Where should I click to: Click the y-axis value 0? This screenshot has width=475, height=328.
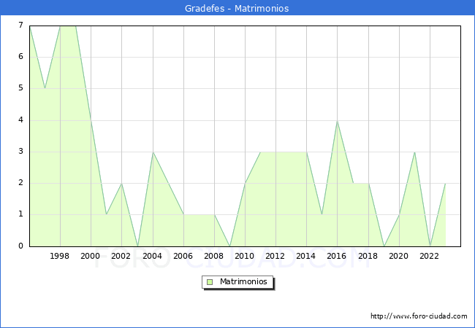20,246
